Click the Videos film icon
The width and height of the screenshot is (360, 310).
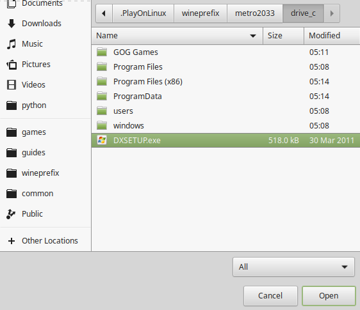[12, 85]
